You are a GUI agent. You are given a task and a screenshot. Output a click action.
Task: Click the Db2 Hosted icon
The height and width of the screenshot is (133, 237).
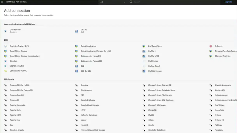tap(144, 61)
